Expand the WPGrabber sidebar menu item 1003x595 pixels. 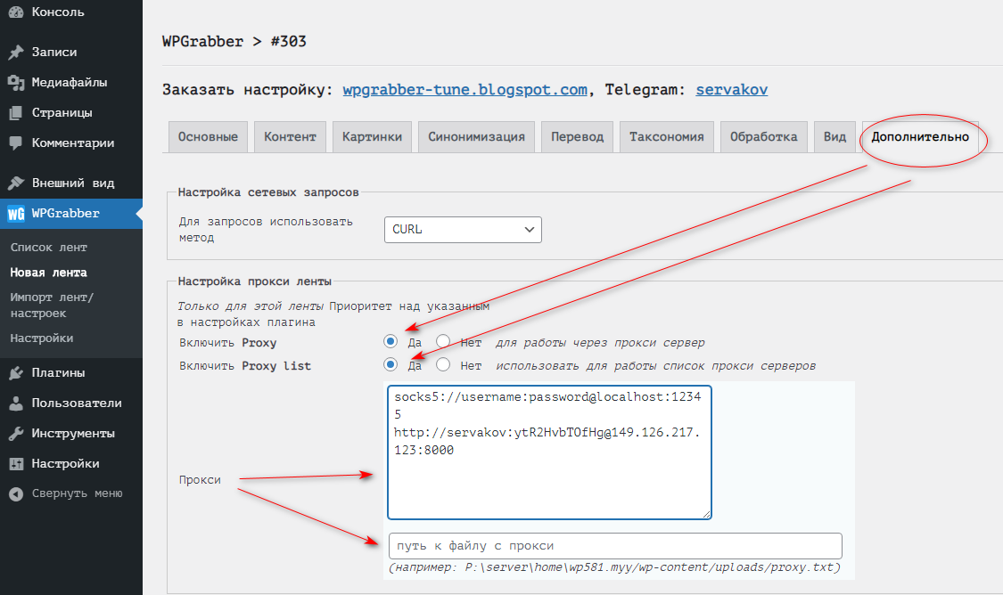(66, 214)
